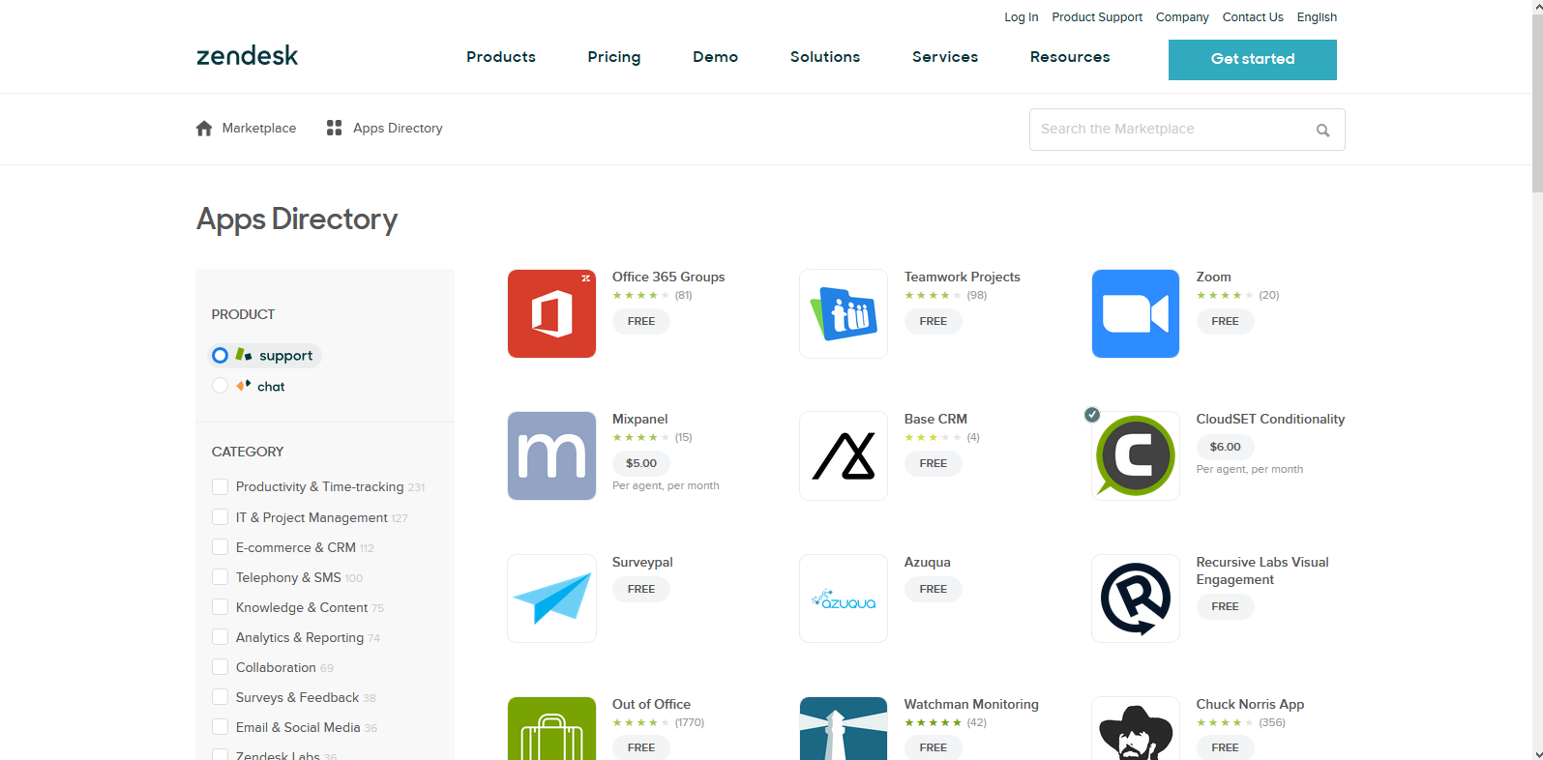Open the Contact Us link
Screen dimensions: 1543x760
coord(1253,17)
